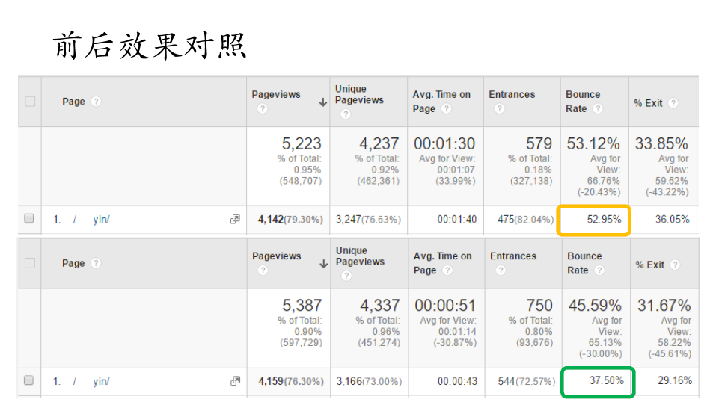Viewport: 716px width, 405px height.
Task: Check the row checkbox for 4,159 pageviews row
Action: coord(29,380)
